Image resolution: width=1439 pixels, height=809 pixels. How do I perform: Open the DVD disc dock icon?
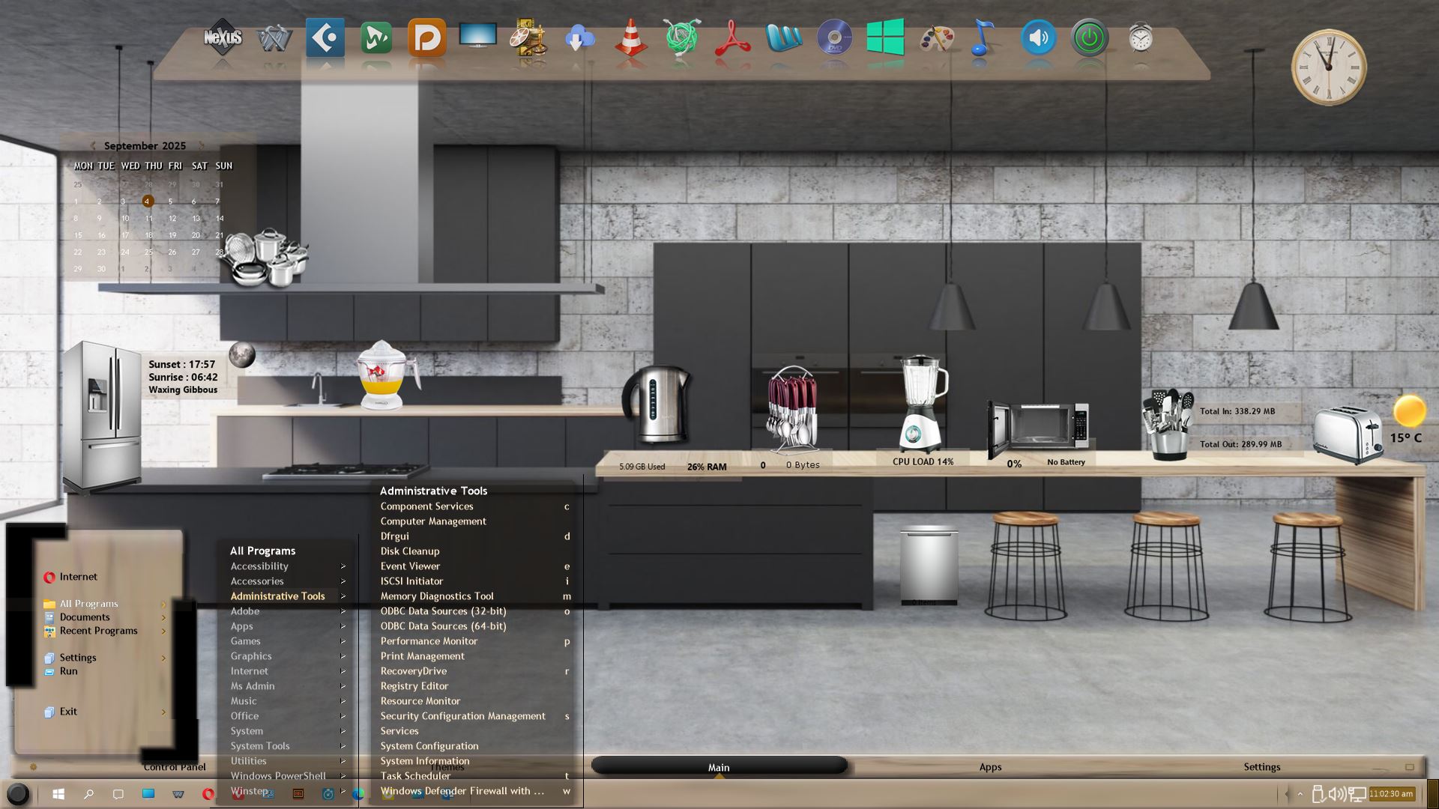point(834,37)
